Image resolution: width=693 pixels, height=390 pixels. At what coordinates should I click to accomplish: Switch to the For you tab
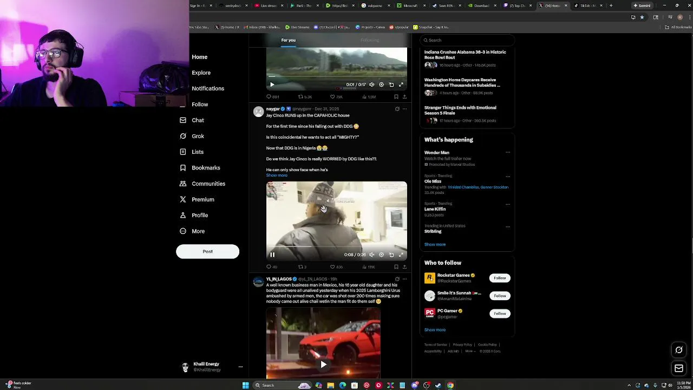289,40
